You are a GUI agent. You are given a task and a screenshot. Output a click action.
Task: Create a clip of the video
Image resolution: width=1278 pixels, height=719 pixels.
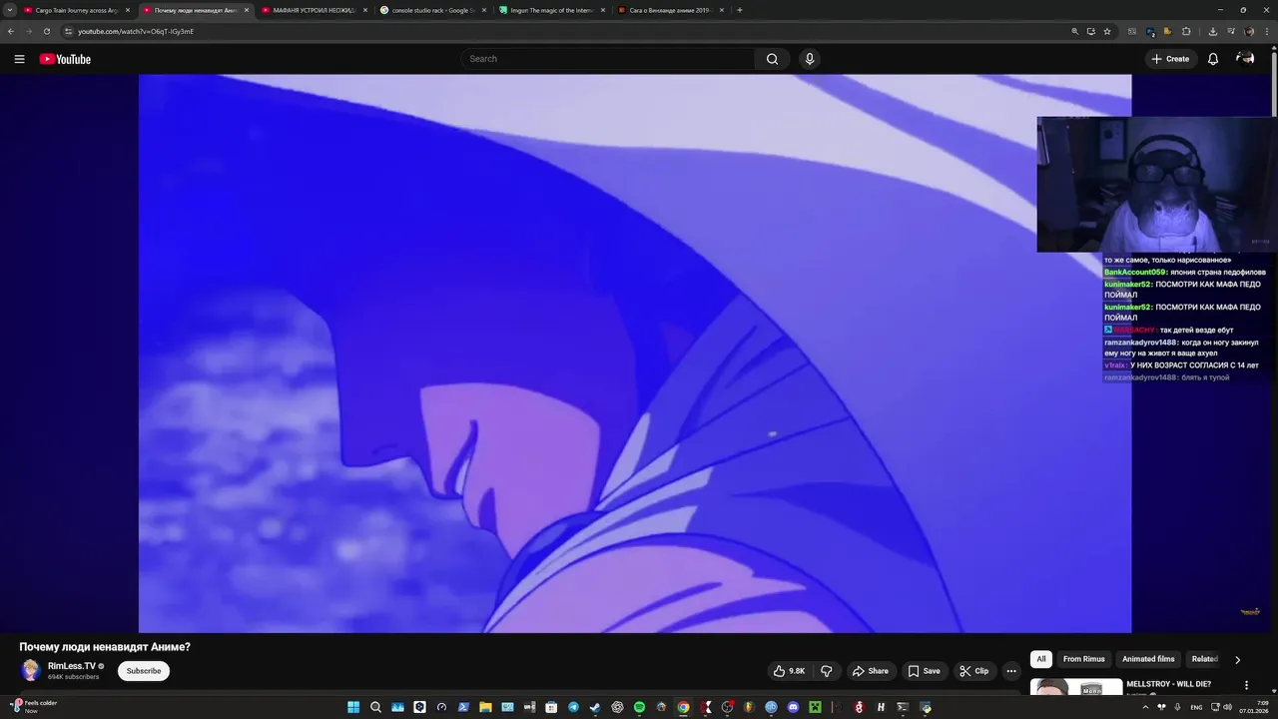point(973,671)
